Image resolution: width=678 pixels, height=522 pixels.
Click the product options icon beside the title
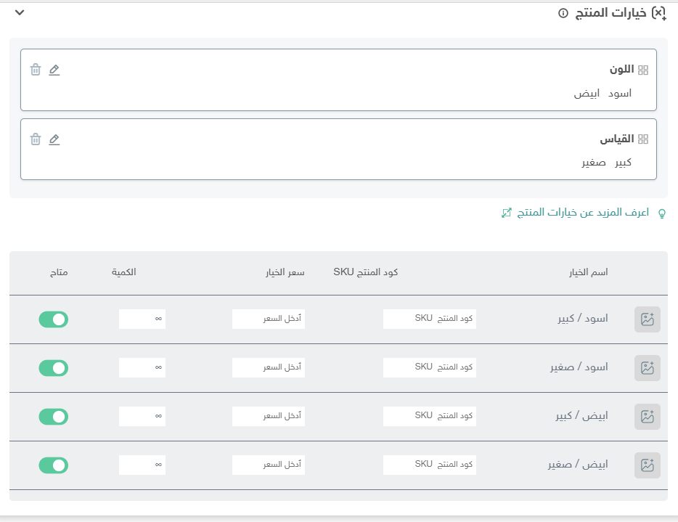pos(659,13)
